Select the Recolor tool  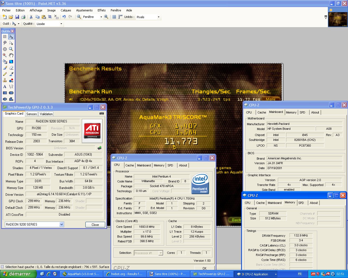coord(11,80)
